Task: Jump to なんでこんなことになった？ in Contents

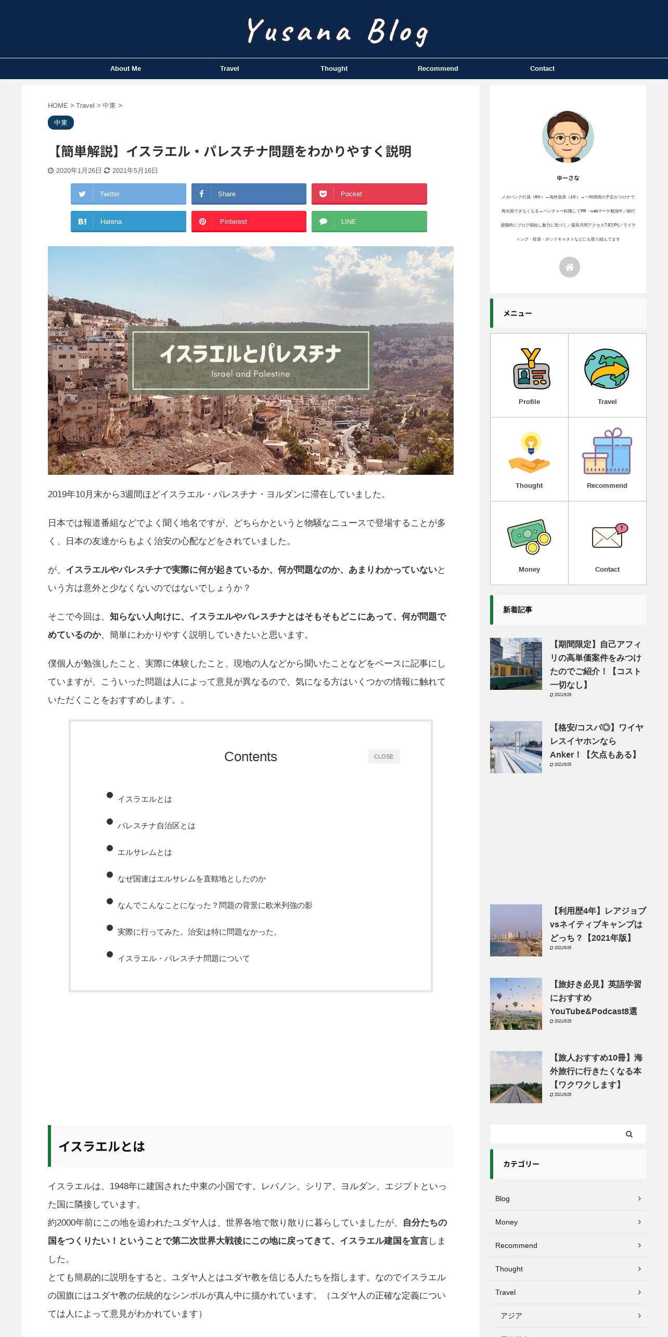Action: click(215, 905)
